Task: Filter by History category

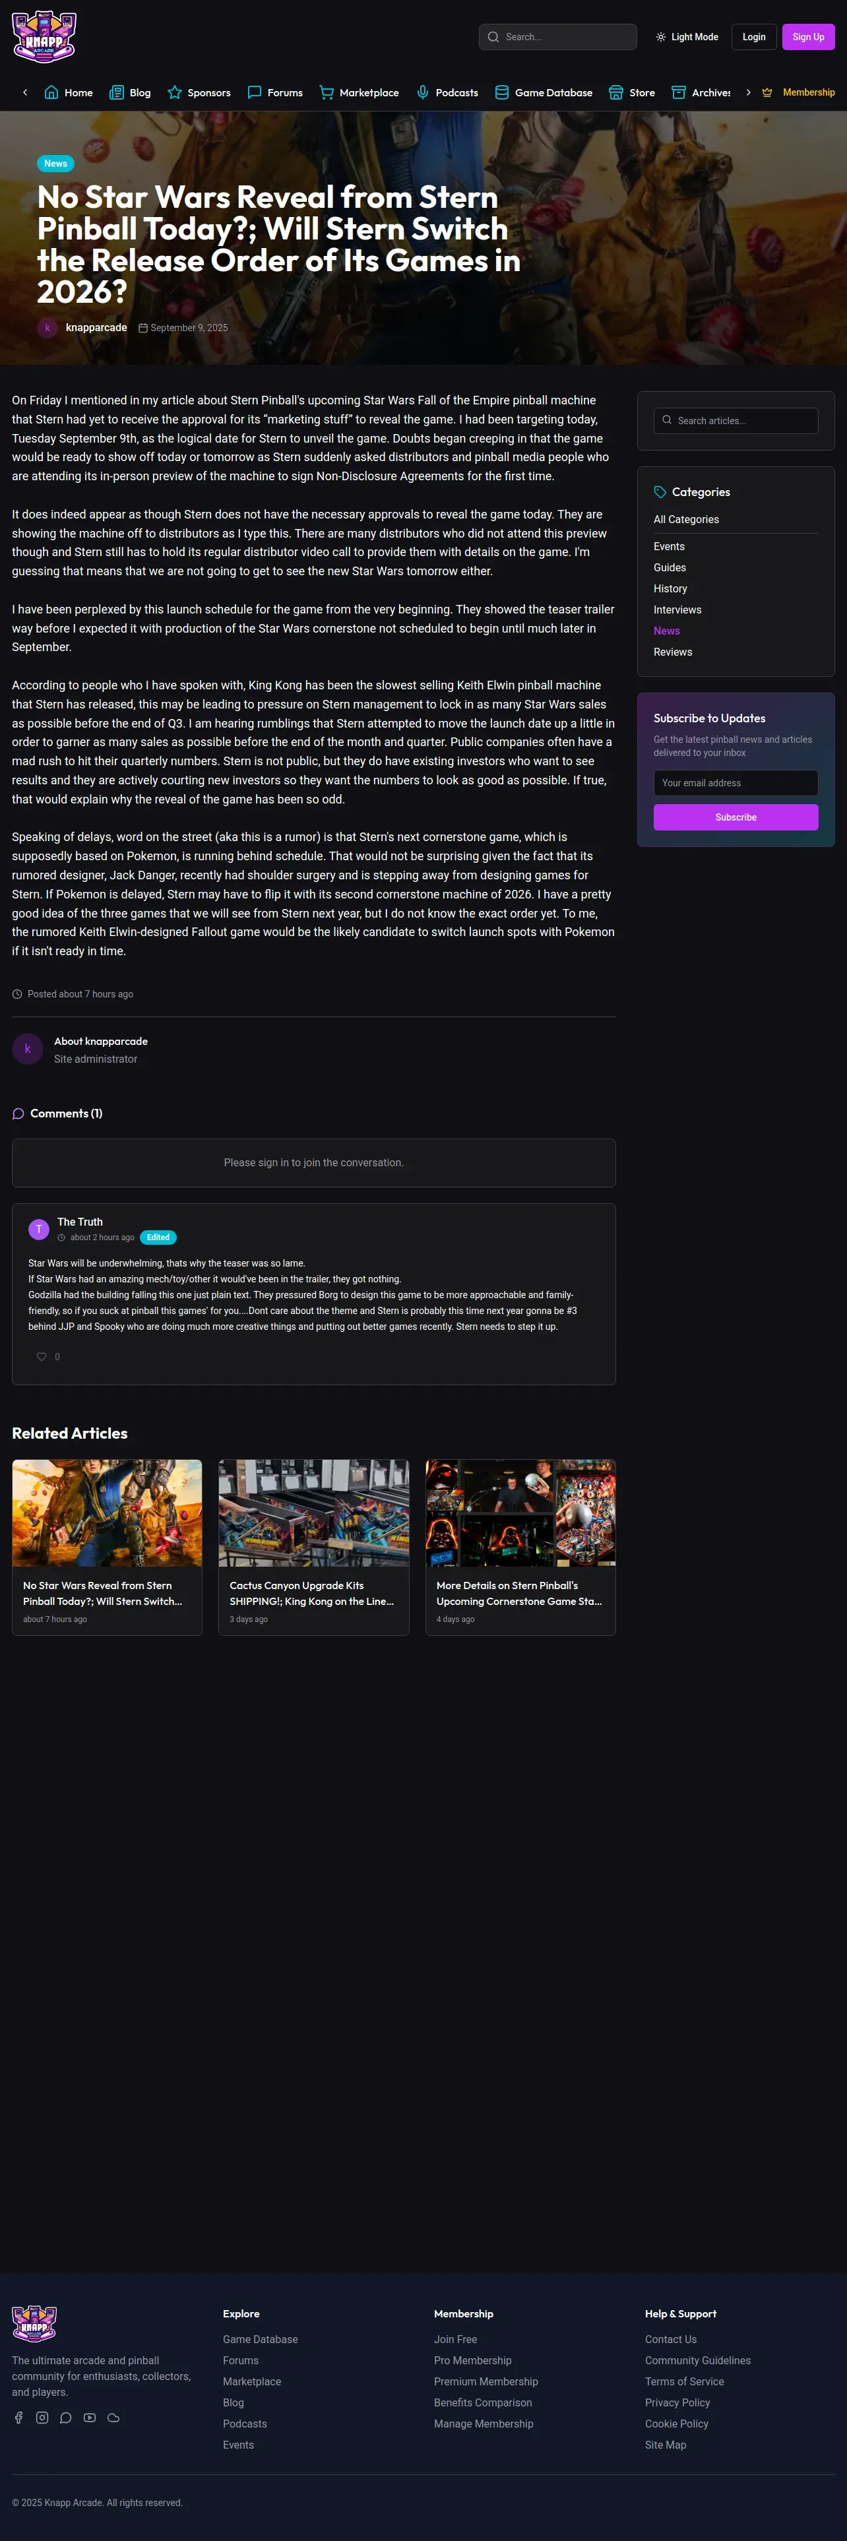Action: tap(670, 589)
